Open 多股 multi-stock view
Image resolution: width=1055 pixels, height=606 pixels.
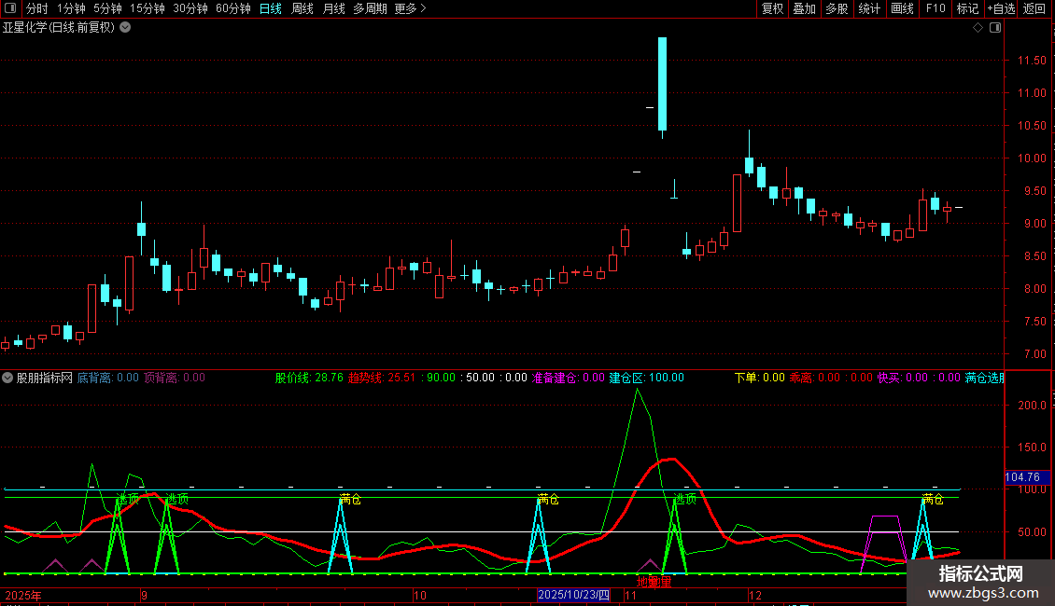[x=837, y=8]
